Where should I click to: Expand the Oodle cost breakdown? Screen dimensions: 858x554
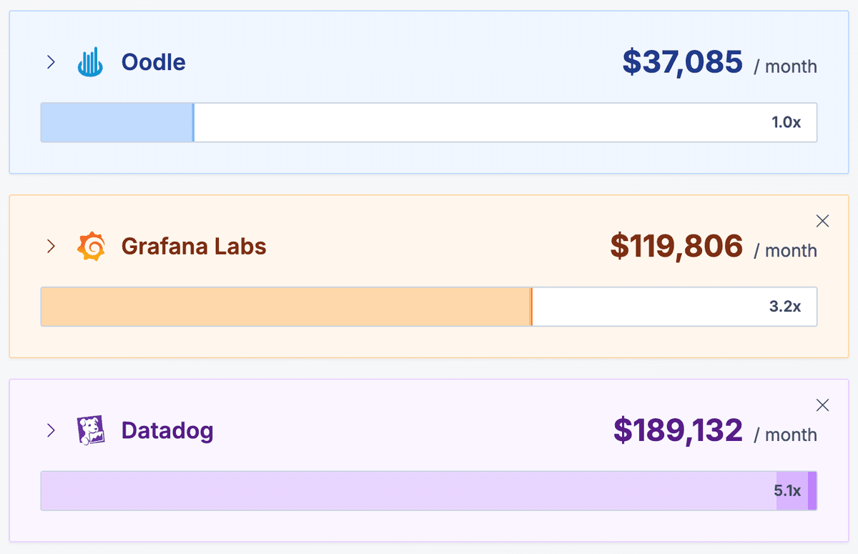point(51,62)
